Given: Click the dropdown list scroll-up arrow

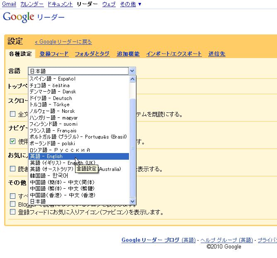Looking at the screenshot, I should tap(133, 79).
